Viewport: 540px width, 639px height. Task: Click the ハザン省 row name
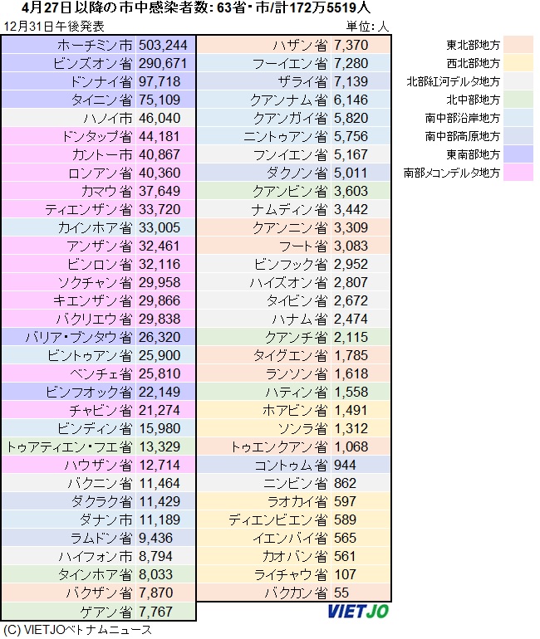(x=300, y=46)
